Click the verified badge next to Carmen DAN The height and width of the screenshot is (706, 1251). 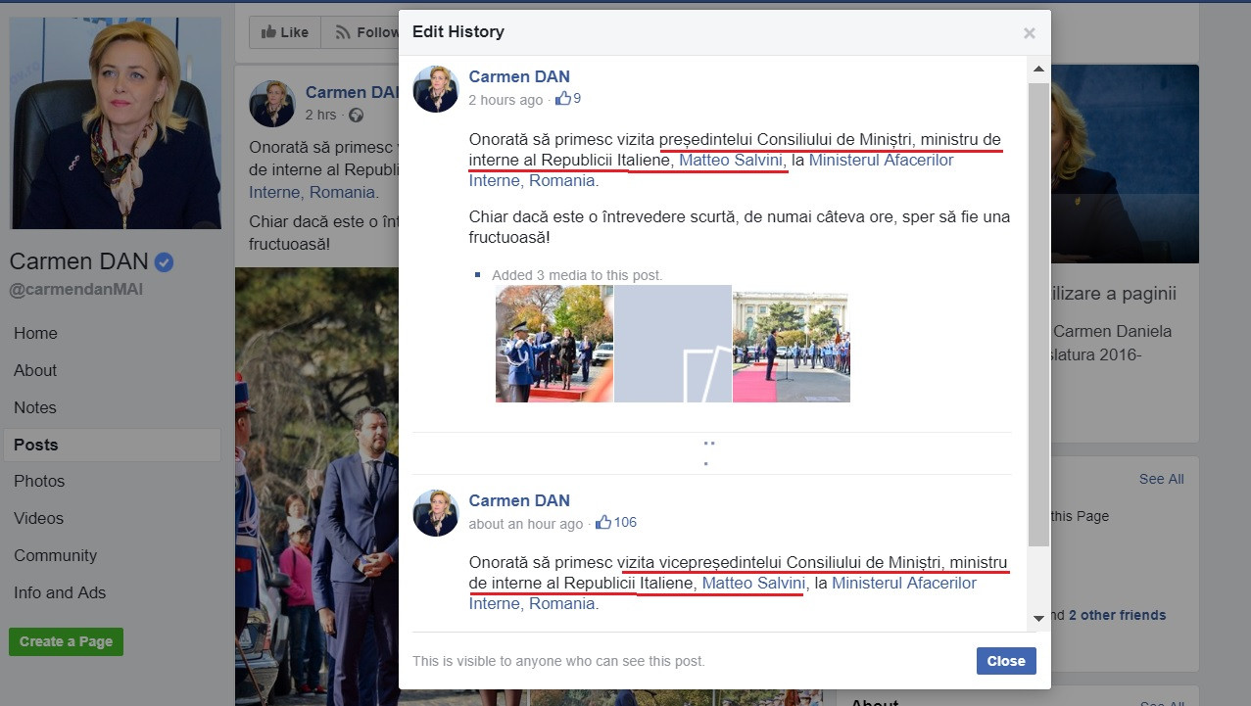coord(165,261)
